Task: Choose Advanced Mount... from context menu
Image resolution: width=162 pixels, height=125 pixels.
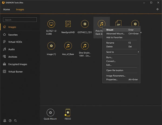Action: 121,34
